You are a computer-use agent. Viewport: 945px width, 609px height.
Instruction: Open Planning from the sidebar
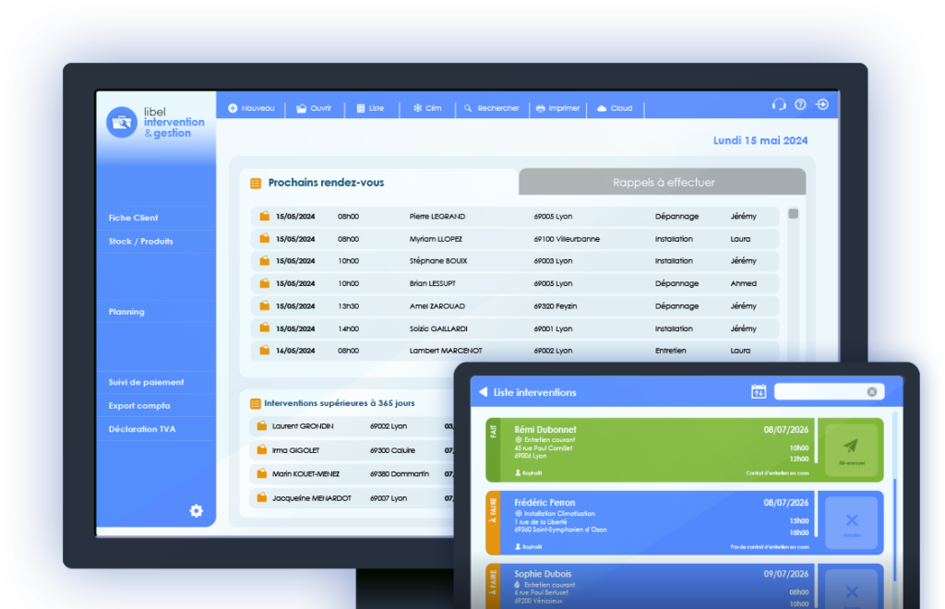coord(126,312)
